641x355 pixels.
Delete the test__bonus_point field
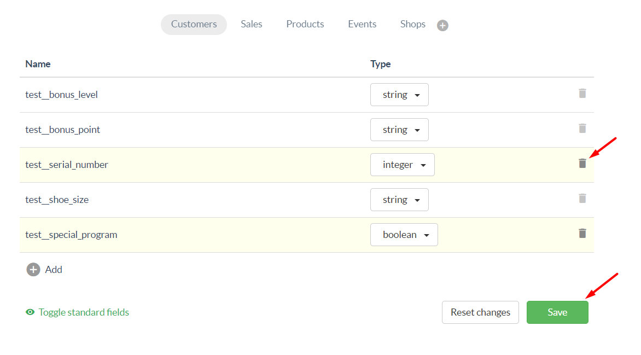[582, 129]
